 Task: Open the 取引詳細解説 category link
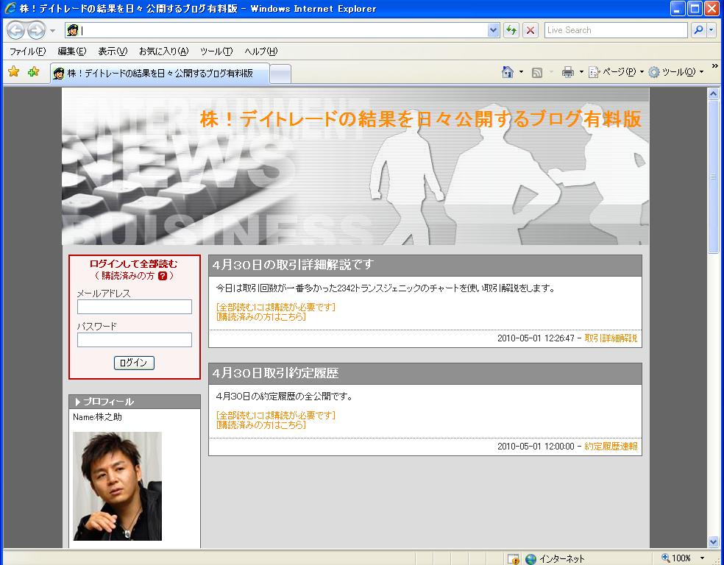pyautogui.click(x=611, y=338)
